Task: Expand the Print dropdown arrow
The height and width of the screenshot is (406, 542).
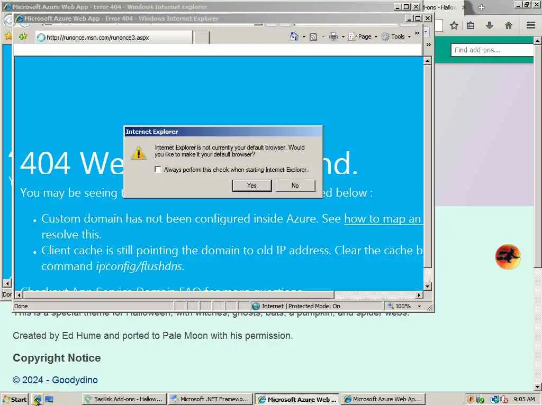Action: point(343,36)
